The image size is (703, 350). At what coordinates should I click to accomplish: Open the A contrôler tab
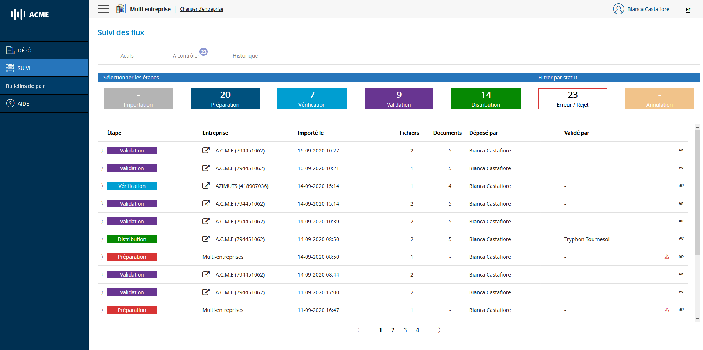point(187,55)
